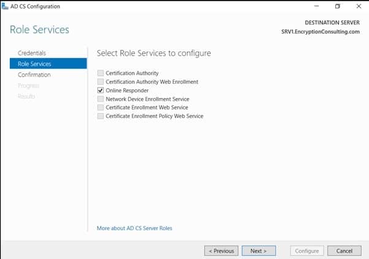Image resolution: width=369 pixels, height=259 pixels.
Task: Go to the Credentials step in sidebar
Action: tap(32, 53)
